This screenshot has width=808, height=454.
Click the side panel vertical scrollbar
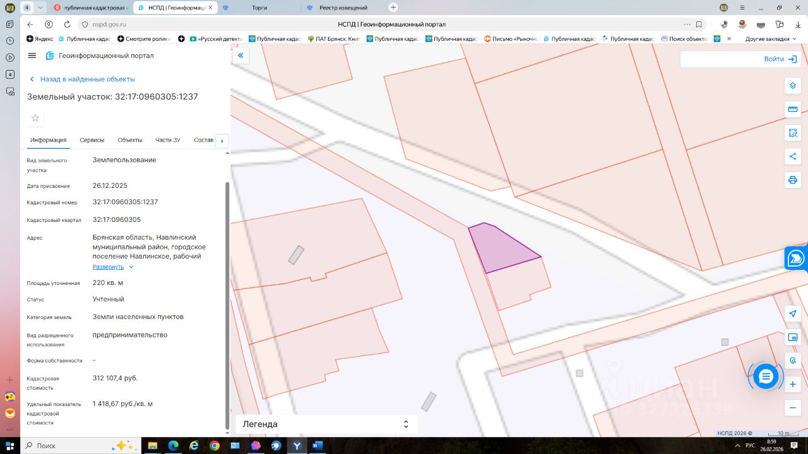[227, 305]
